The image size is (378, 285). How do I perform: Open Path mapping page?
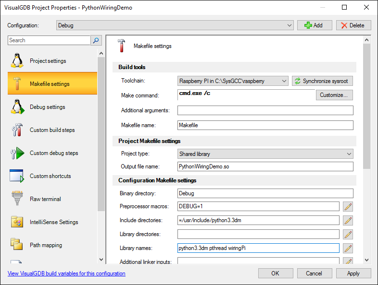pos(52,245)
